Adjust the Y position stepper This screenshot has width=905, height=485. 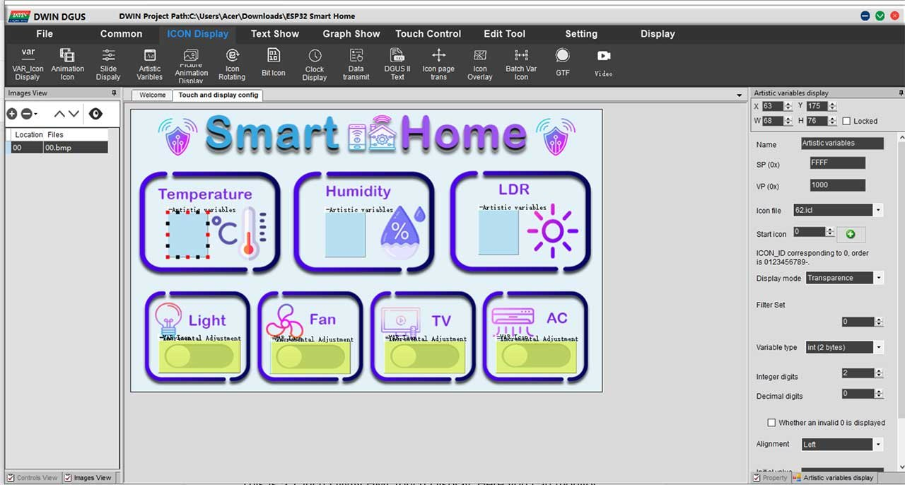coord(832,106)
